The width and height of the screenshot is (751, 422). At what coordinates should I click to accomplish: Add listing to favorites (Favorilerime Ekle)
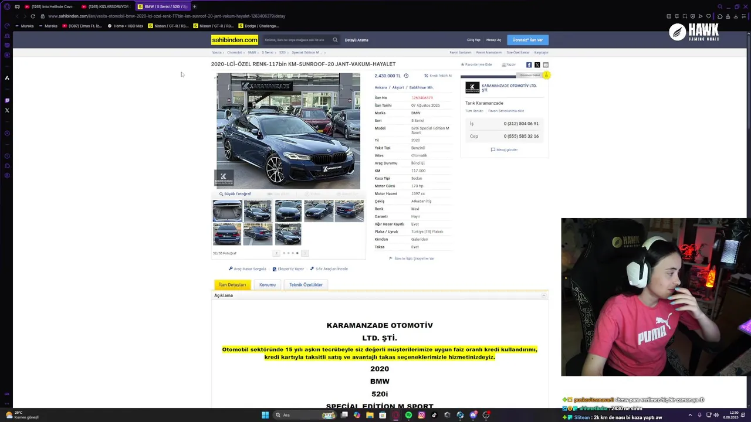point(476,64)
